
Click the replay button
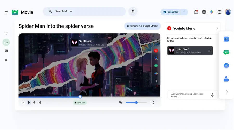(x=34, y=102)
